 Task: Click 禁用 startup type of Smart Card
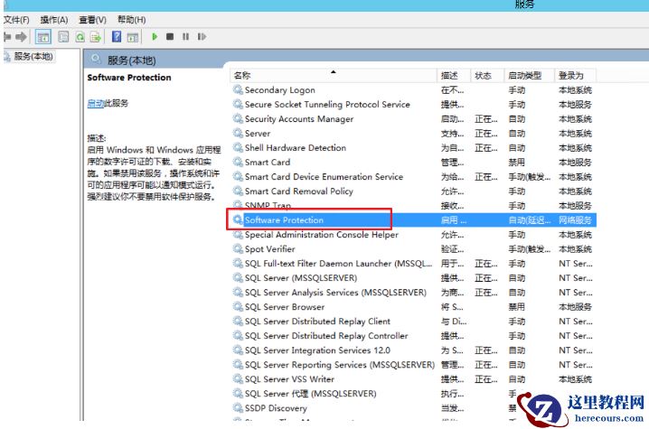tap(516, 163)
